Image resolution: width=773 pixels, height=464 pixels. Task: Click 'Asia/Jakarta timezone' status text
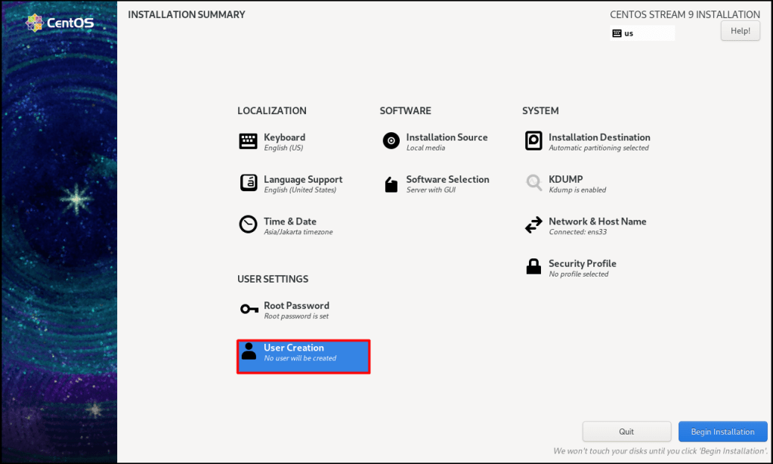point(298,232)
